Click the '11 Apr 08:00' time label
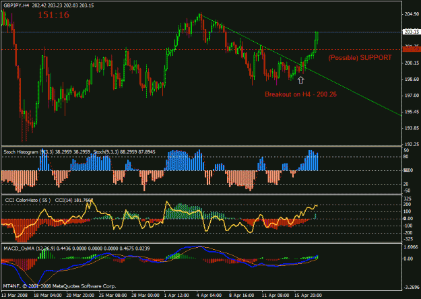The height and width of the screenshot is (299, 421). (x=276, y=295)
